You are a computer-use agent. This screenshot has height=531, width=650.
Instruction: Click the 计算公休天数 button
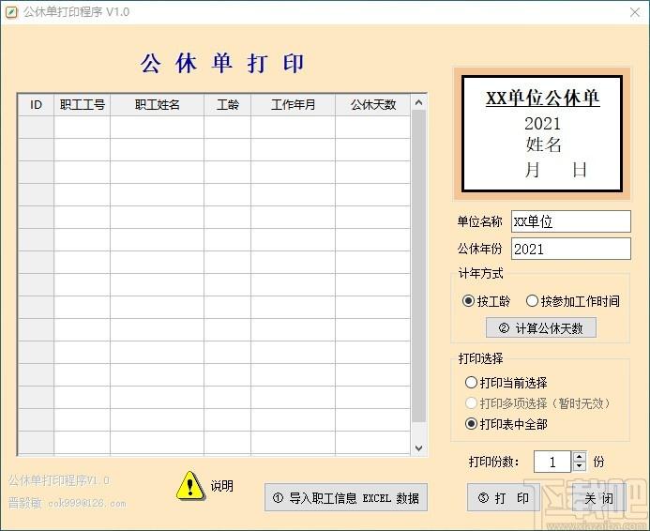pyautogui.click(x=541, y=327)
